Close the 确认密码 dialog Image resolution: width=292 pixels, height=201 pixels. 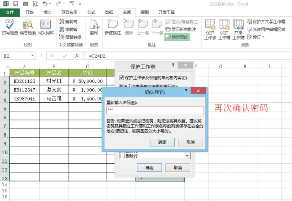(198, 90)
